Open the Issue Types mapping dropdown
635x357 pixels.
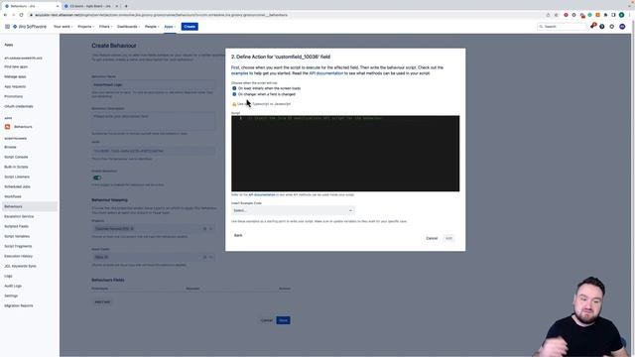(x=153, y=257)
